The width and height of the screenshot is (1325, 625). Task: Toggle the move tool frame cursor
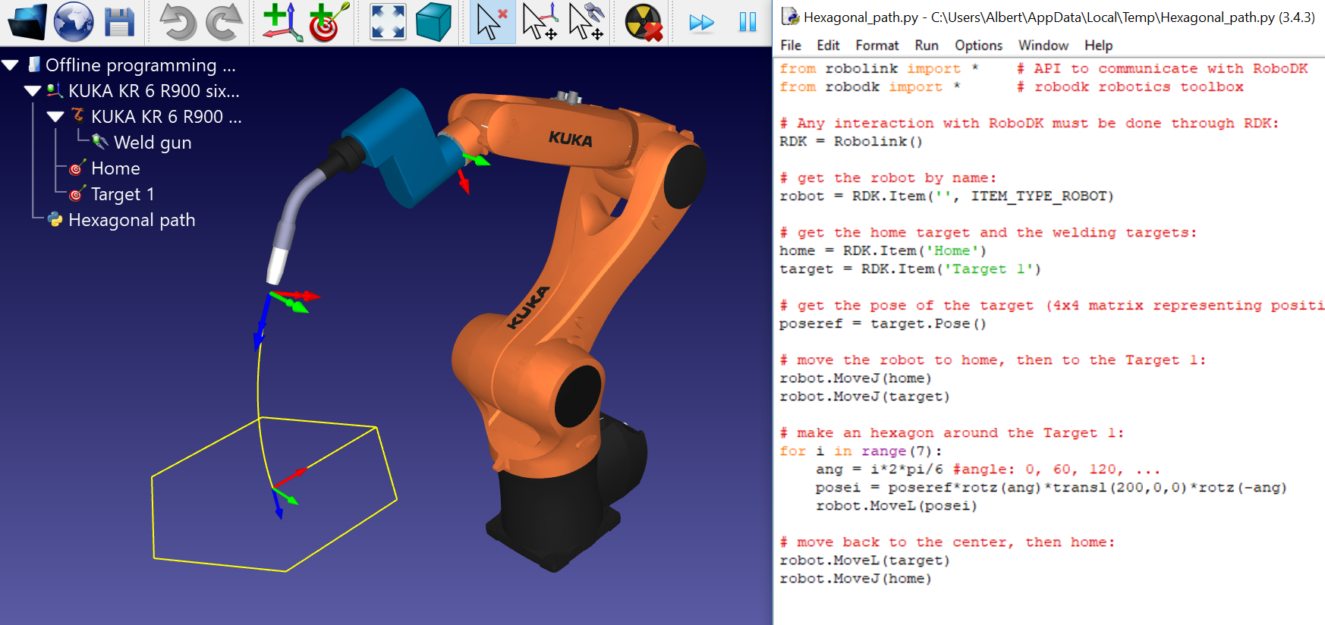[x=587, y=22]
